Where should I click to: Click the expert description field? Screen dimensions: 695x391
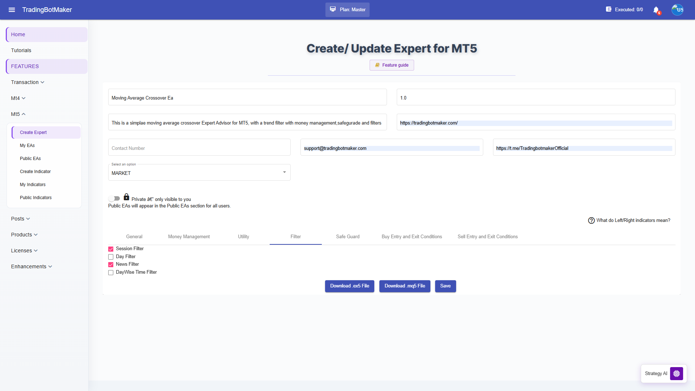(248, 122)
